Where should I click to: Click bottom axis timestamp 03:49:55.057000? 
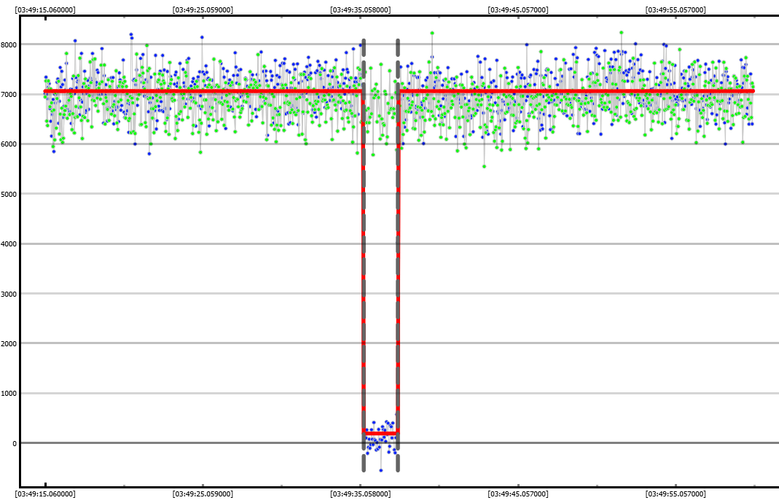pyautogui.click(x=676, y=494)
